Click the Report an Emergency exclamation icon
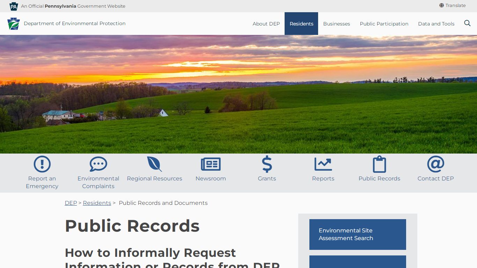 click(x=42, y=164)
